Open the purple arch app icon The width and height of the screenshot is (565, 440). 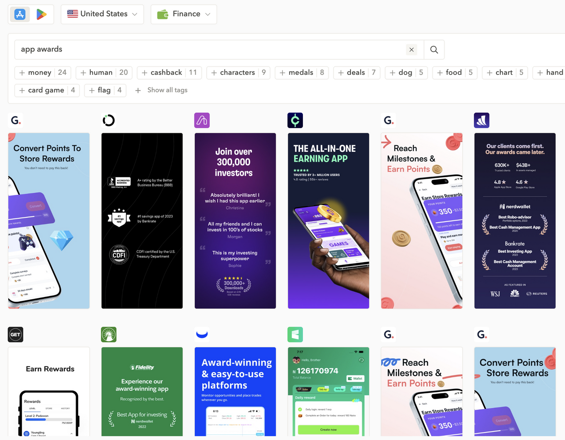click(202, 120)
